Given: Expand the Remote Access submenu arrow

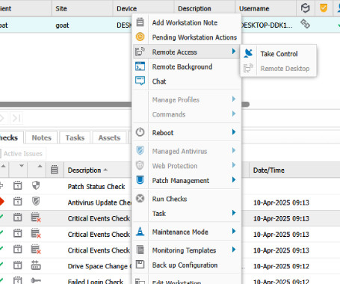Looking at the screenshot, I should pos(234,52).
